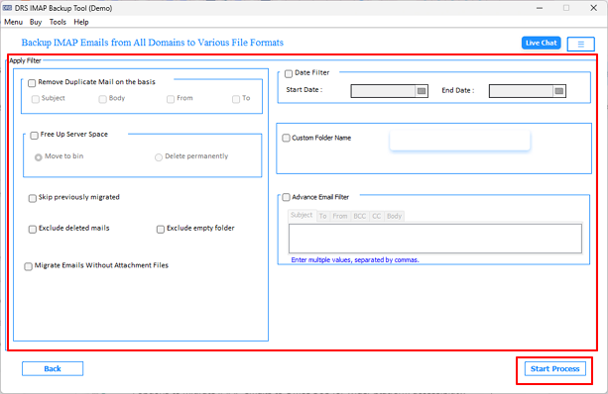Check Exclude deleted mails
The width and height of the screenshot is (608, 394).
pos(32,229)
